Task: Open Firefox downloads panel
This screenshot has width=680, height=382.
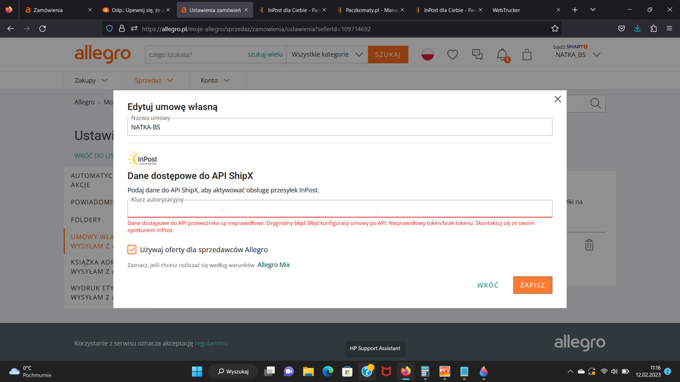Action: (637, 29)
